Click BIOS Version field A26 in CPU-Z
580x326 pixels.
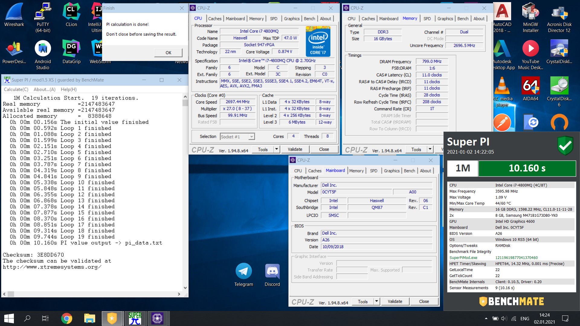coord(377,240)
